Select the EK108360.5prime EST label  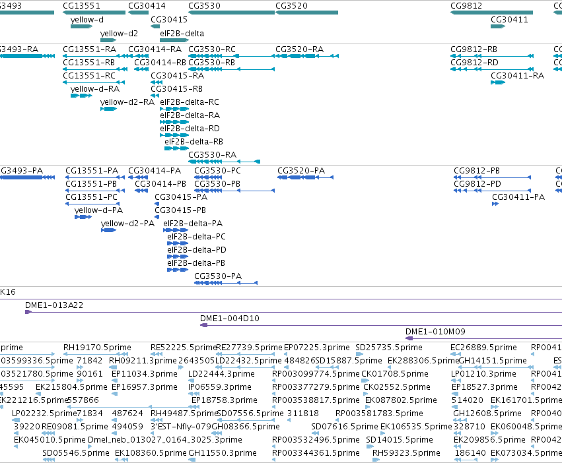(151, 453)
